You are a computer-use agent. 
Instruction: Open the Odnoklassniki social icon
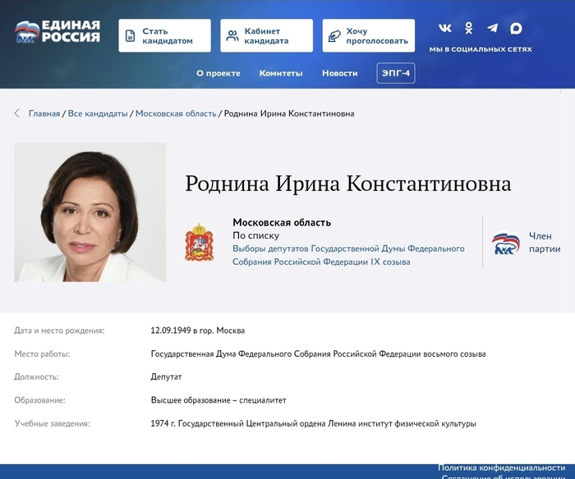tap(469, 28)
